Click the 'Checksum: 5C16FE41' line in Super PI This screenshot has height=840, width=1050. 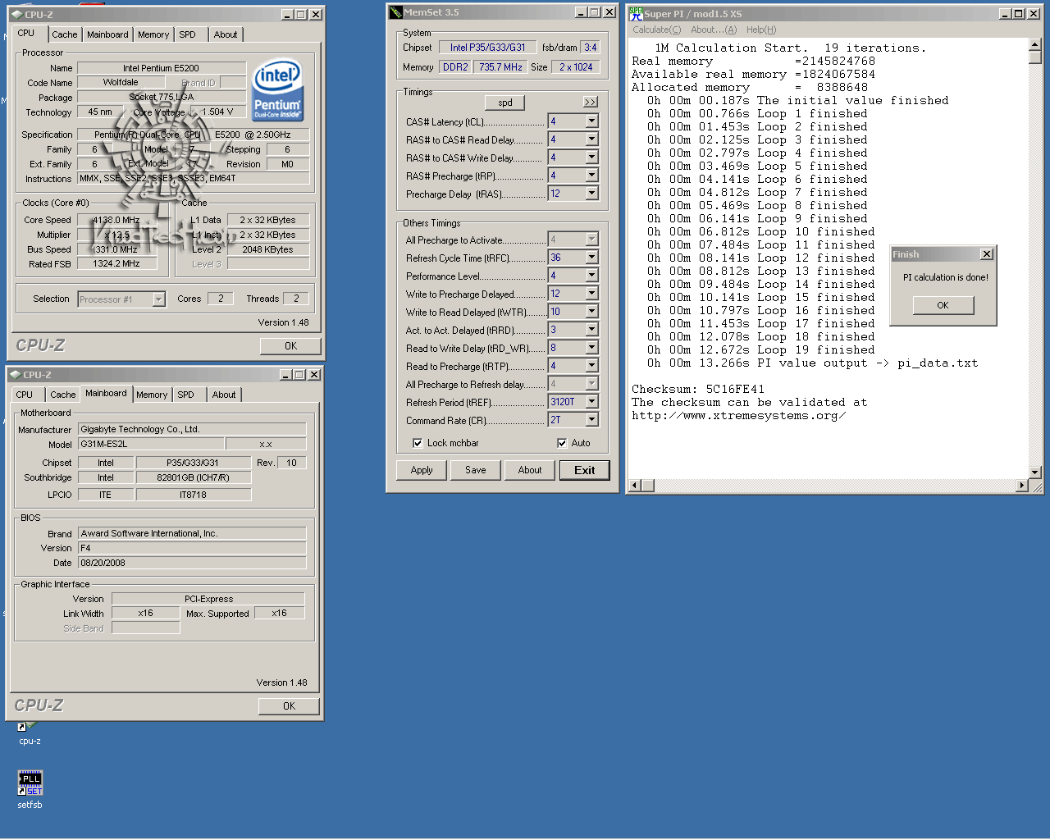(698, 390)
